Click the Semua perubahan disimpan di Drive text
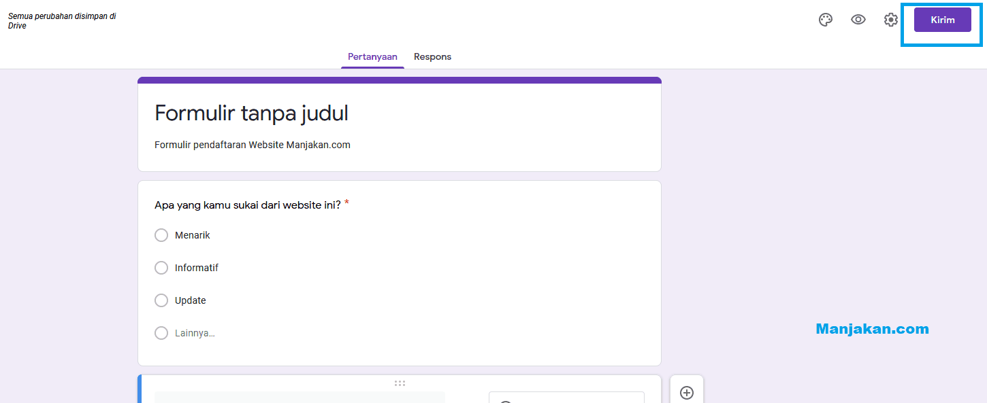987x403 pixels. point(61,20)
